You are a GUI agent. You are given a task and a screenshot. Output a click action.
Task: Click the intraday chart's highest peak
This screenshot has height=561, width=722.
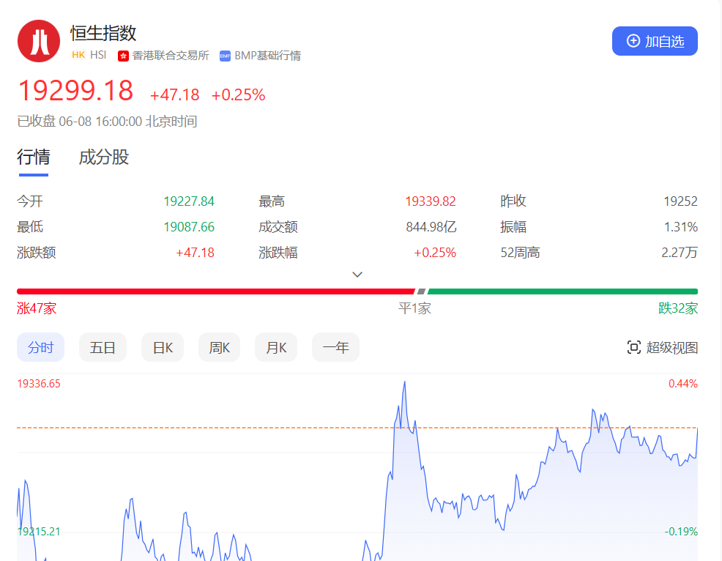click(x=405, y=382)
